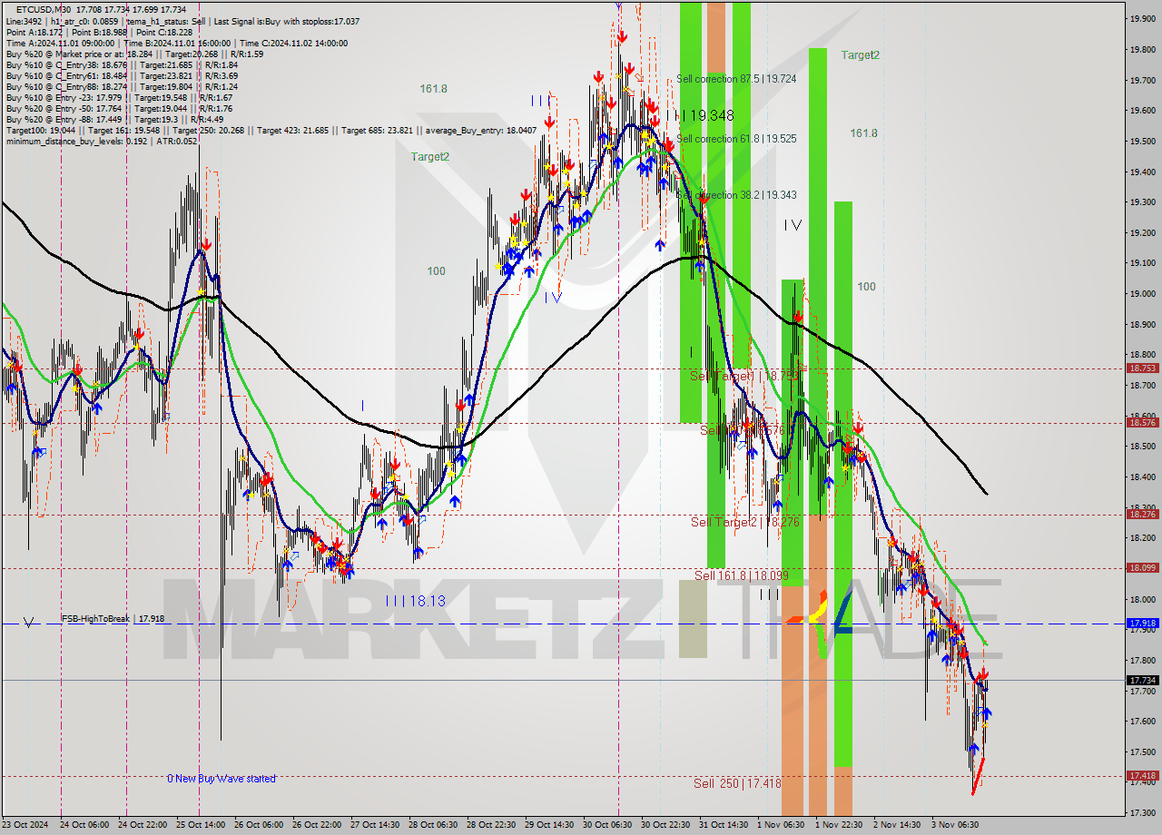
Task: Select Target2 label above Sell correction 87.5
Action: [860, 54]
